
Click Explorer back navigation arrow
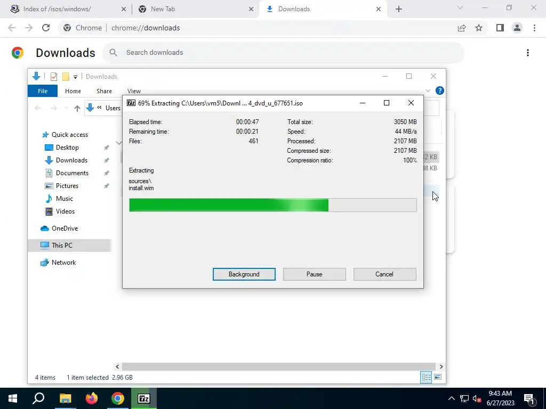click(38, 108)
